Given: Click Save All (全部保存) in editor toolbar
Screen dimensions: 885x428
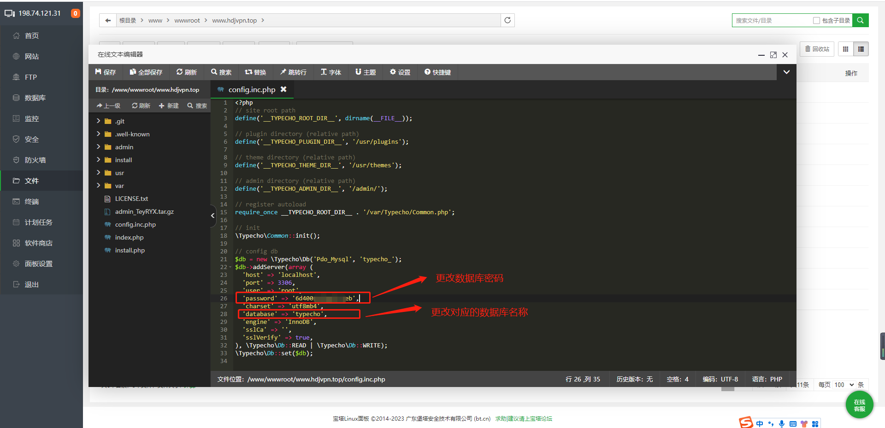Looking at the screenshot, I should click(x=146, y=72).
